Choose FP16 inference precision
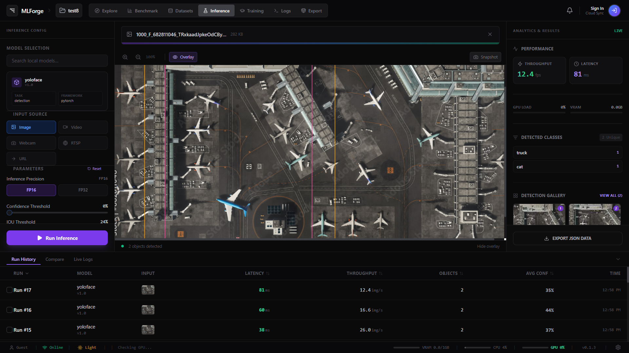This screenshot has width=629, height=353. (x=31, y=190)
